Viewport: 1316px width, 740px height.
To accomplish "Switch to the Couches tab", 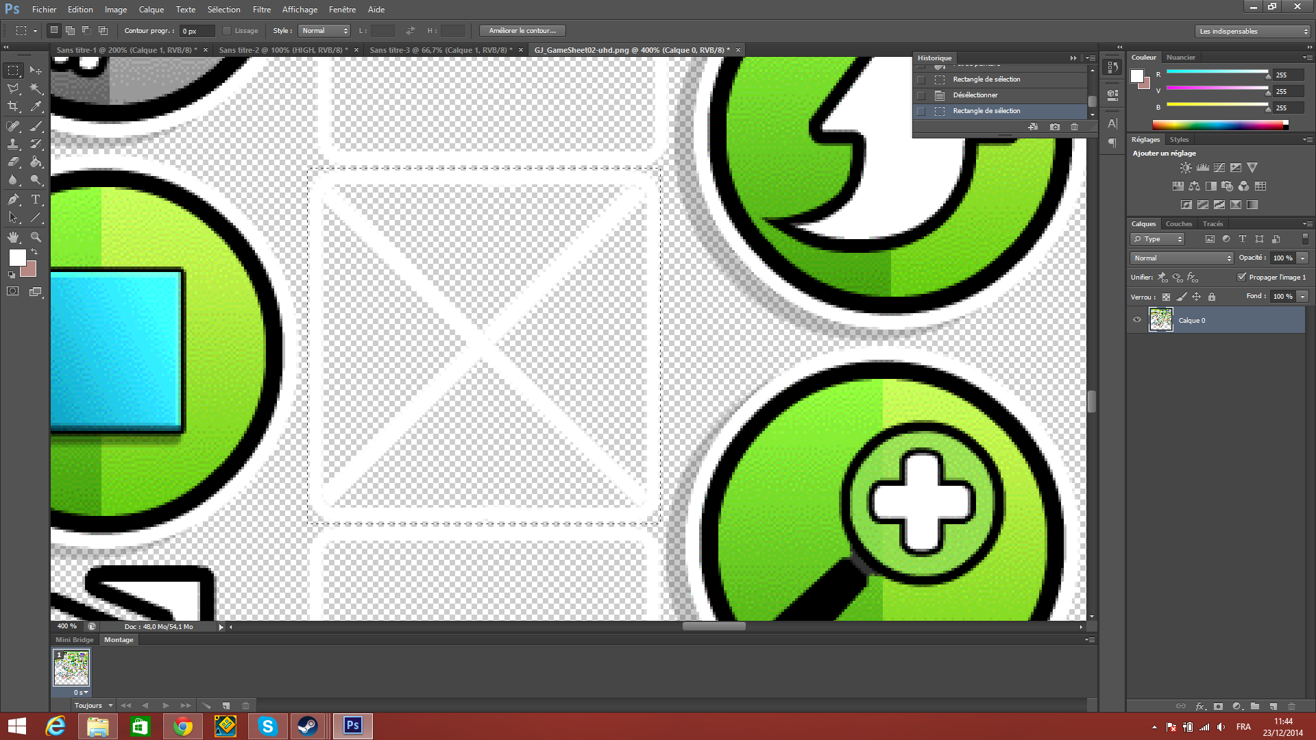I will coord(1178,224).
